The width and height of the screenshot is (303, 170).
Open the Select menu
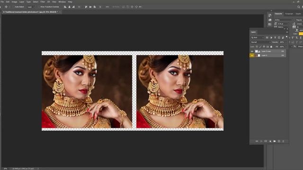(x=36, y=2)
